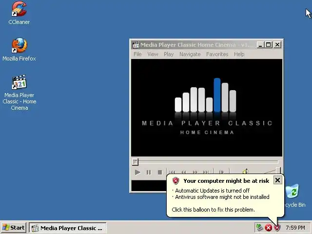Viewport: 312px width, 234px height.
Task: Open CCleaner desktop shortcut icon
Action: [19, 9]
